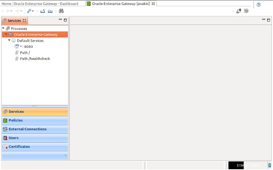Click the chain icon on Services view tab
Screen dimensions: 273x170
[5, 21]
